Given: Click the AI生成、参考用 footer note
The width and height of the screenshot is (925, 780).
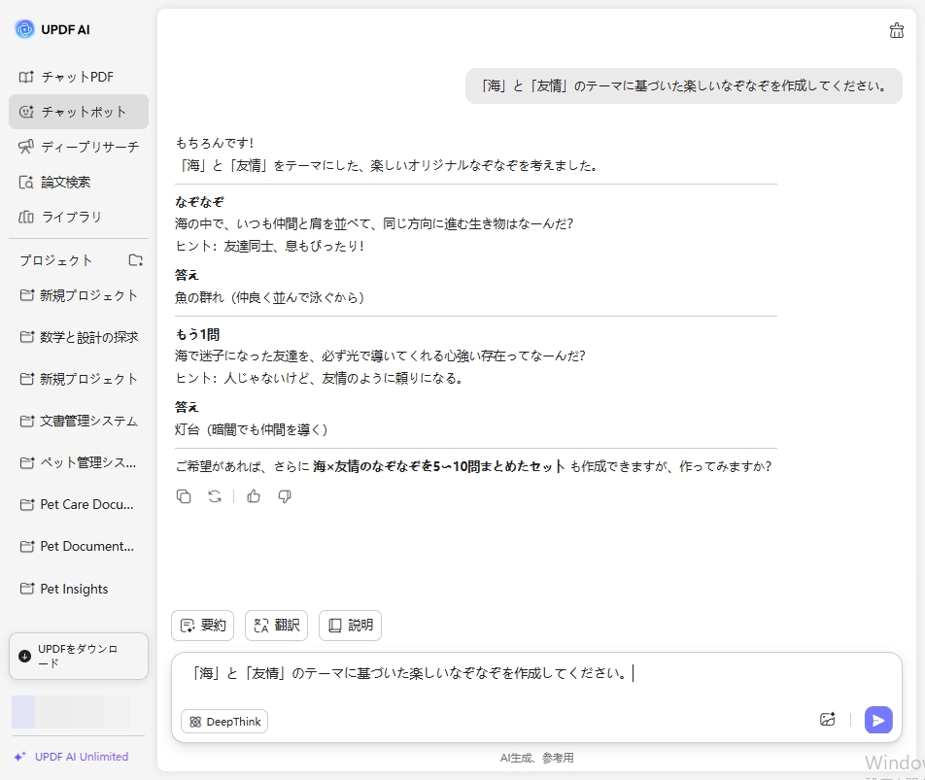Looking at the screenshot, I should pyautogui.click(x=536, y=758).
